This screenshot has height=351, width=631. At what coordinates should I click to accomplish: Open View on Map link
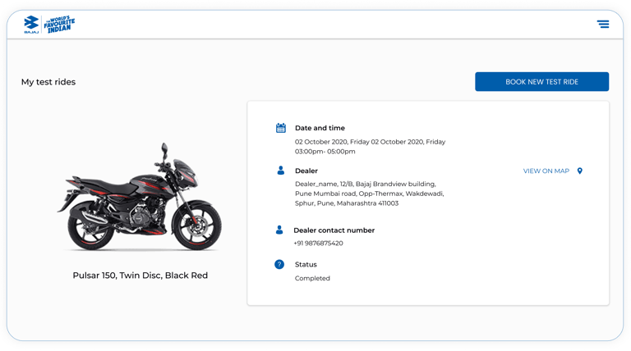pos(546,171)
